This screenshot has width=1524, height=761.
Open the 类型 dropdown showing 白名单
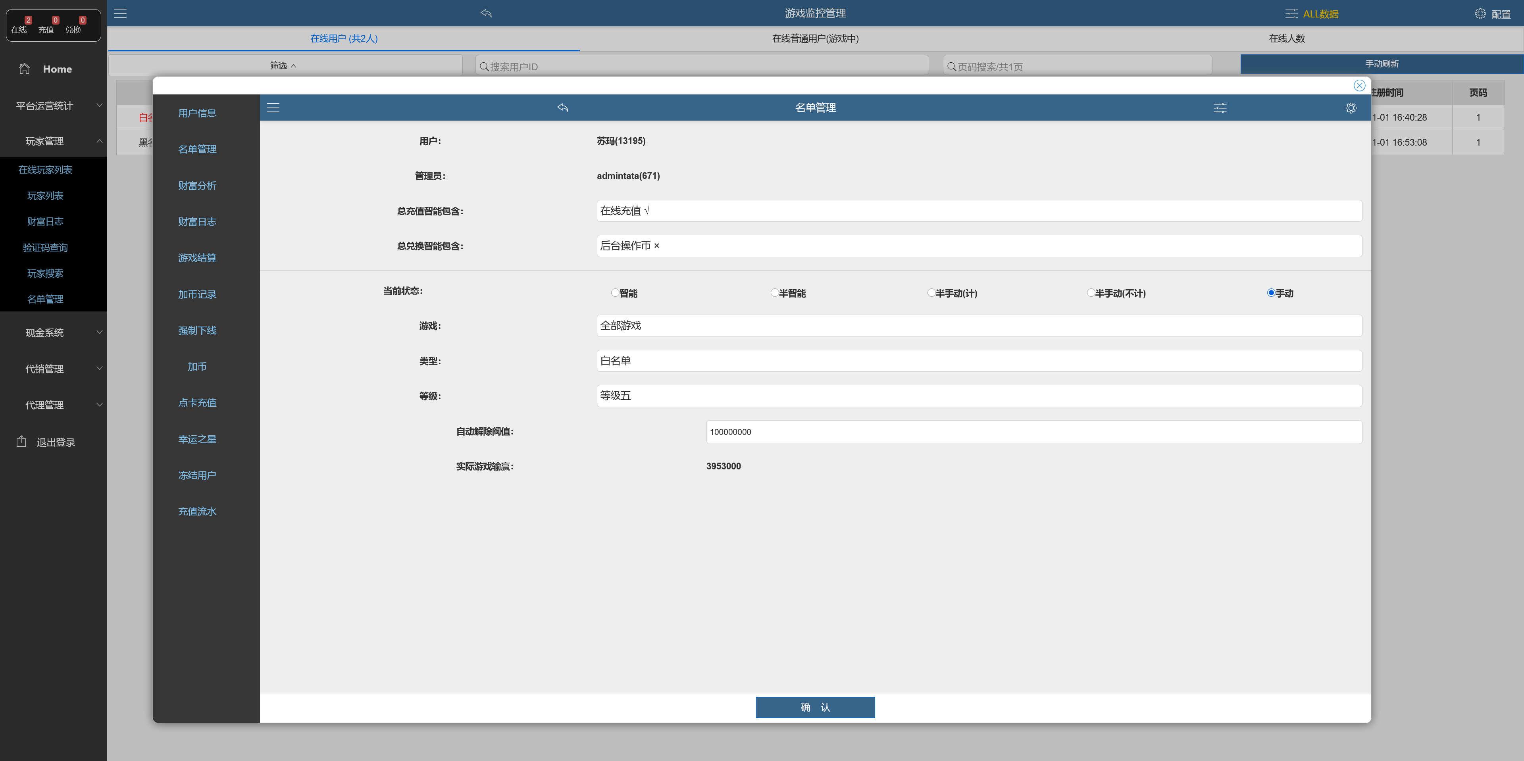pos(979,361)
